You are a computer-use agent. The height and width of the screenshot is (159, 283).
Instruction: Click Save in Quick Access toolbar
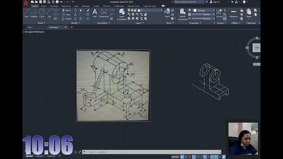coord(41,2)
